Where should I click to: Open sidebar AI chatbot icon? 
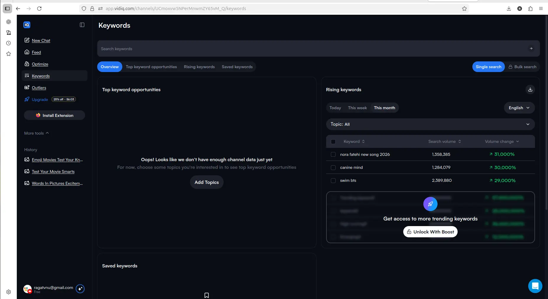point(9,22)
